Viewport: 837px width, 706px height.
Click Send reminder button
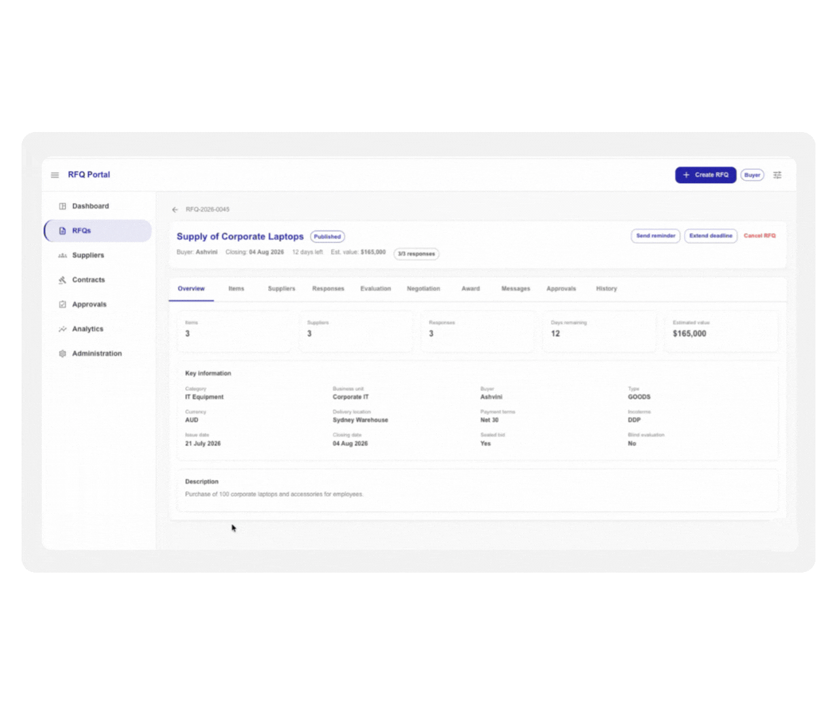click(655, 236)
